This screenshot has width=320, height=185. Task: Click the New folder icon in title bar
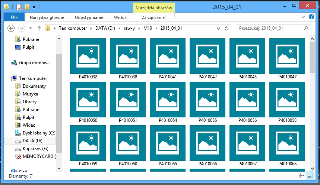[27, 7]
